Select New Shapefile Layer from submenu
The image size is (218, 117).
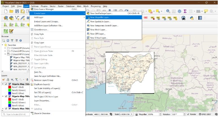point(100,17)
